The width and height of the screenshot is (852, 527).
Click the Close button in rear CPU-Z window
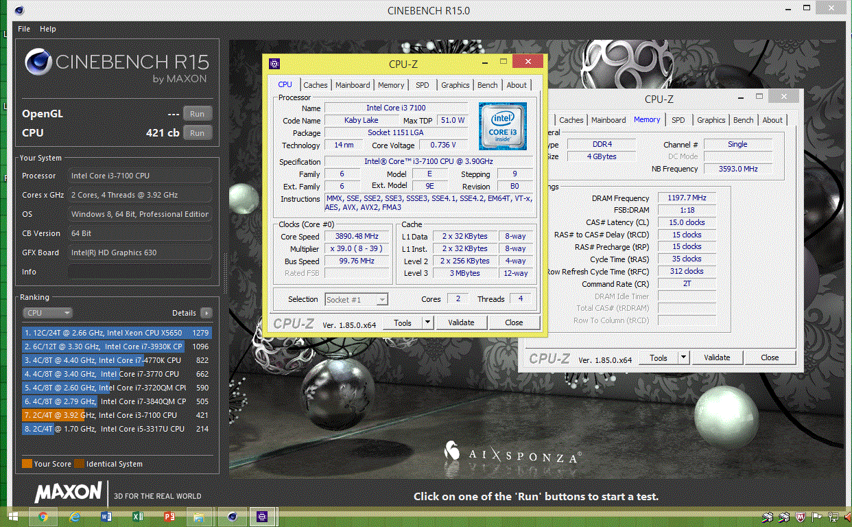770,358
